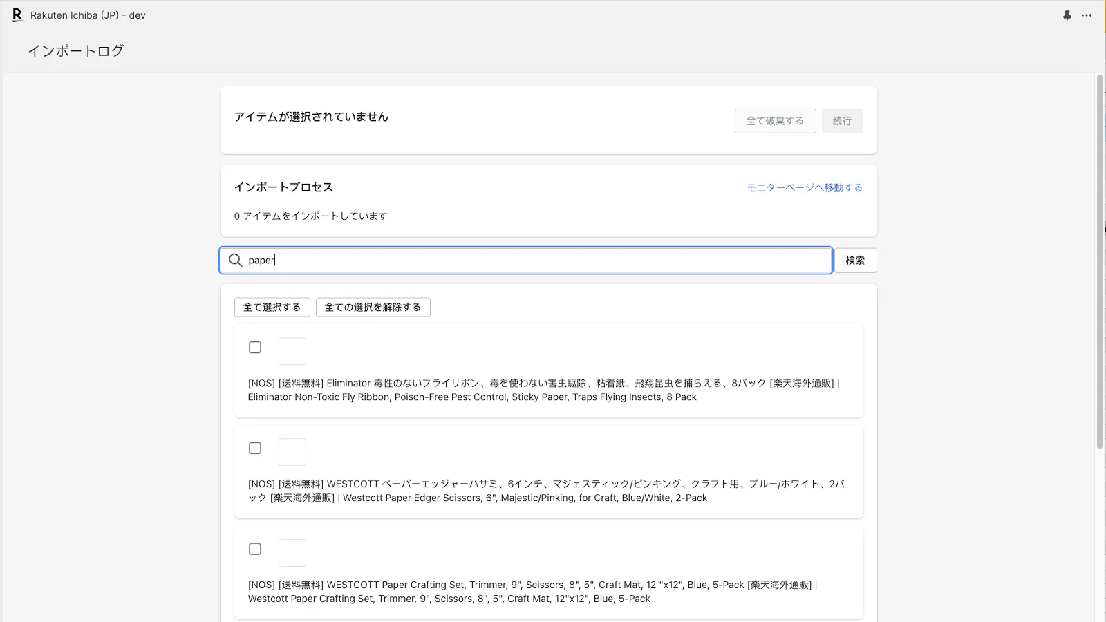Click the 検索 search button
Screen dimensions: 1106x622
(855, 261)
